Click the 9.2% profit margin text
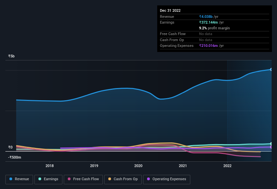277x189 pixels. (214, 28)
